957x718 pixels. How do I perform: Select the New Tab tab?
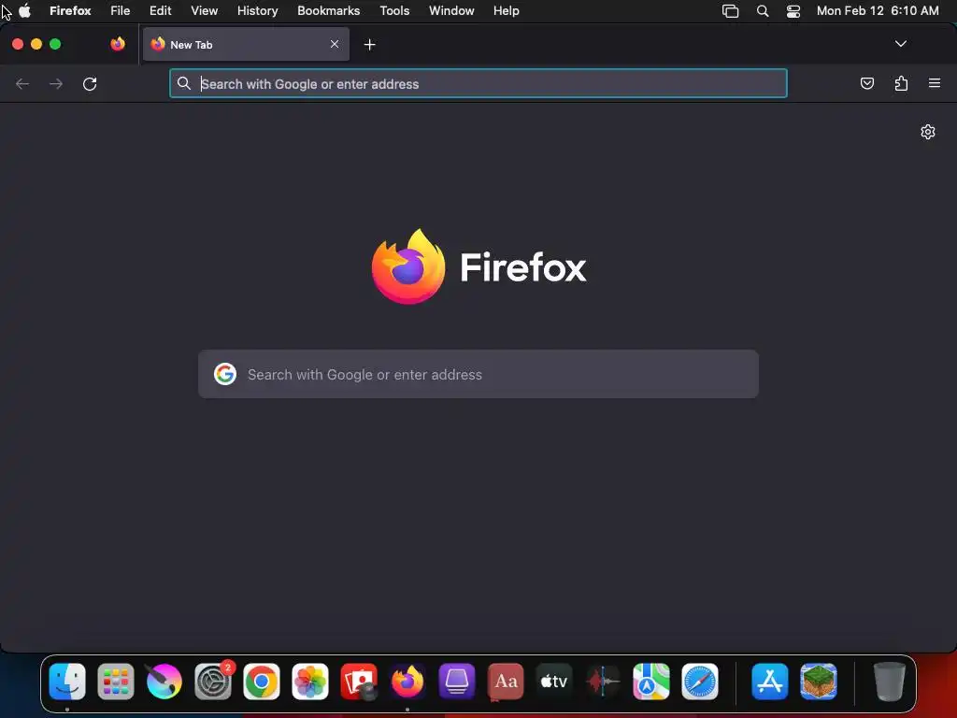[x=246, y=44]
